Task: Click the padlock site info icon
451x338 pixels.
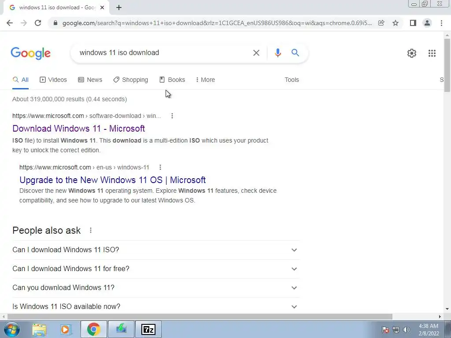Action: tap(55, 23)
